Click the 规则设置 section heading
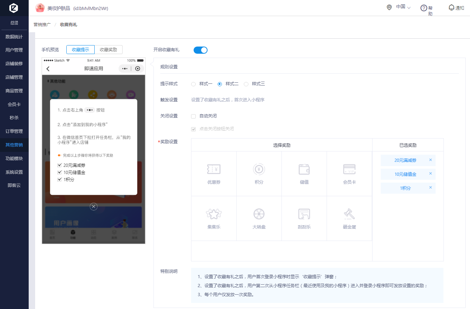 point(169,67)
